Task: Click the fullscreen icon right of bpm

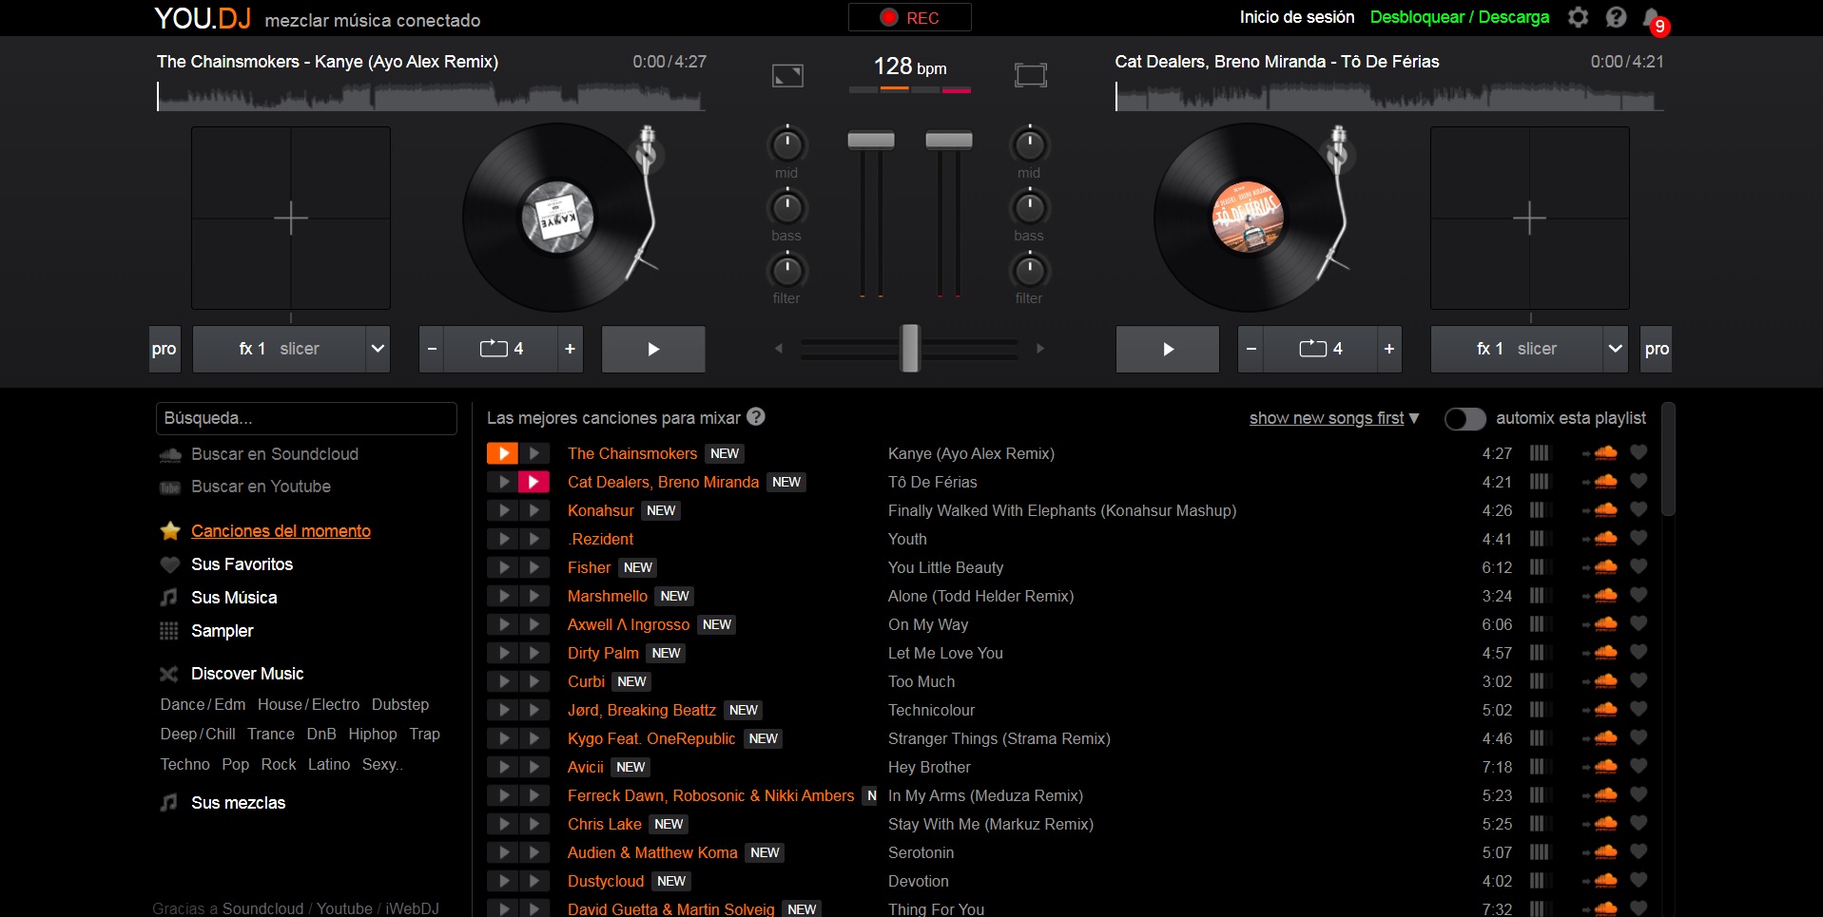Action: click(x=1030, y=75)
